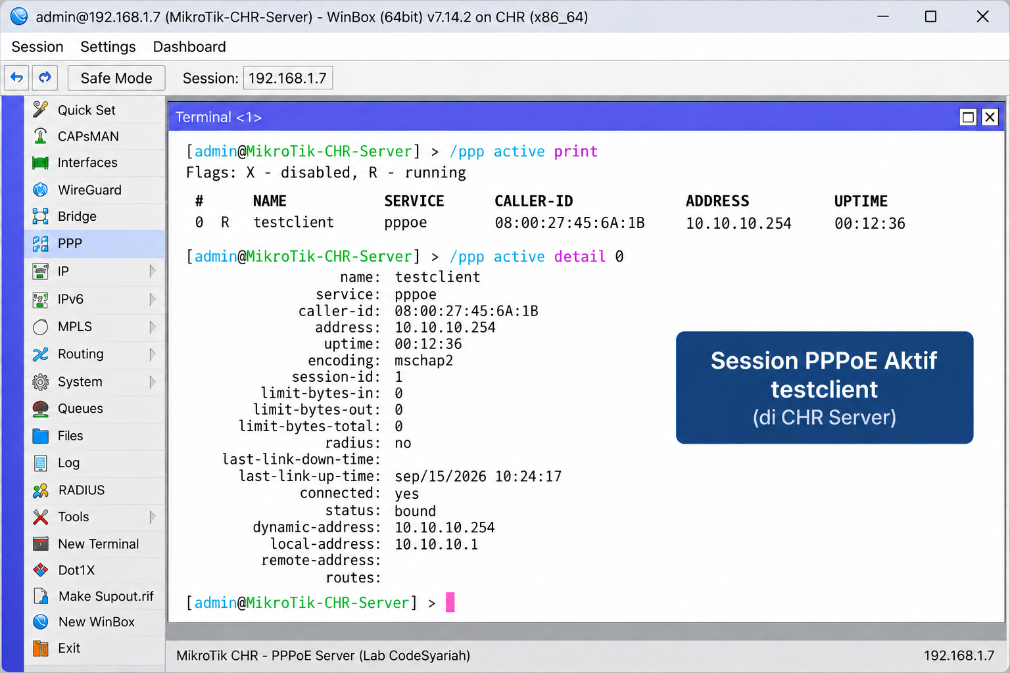This screenshot has height=673, width=1010.
Task: Click the Log notepad icon
Action: tap(41, 463)
